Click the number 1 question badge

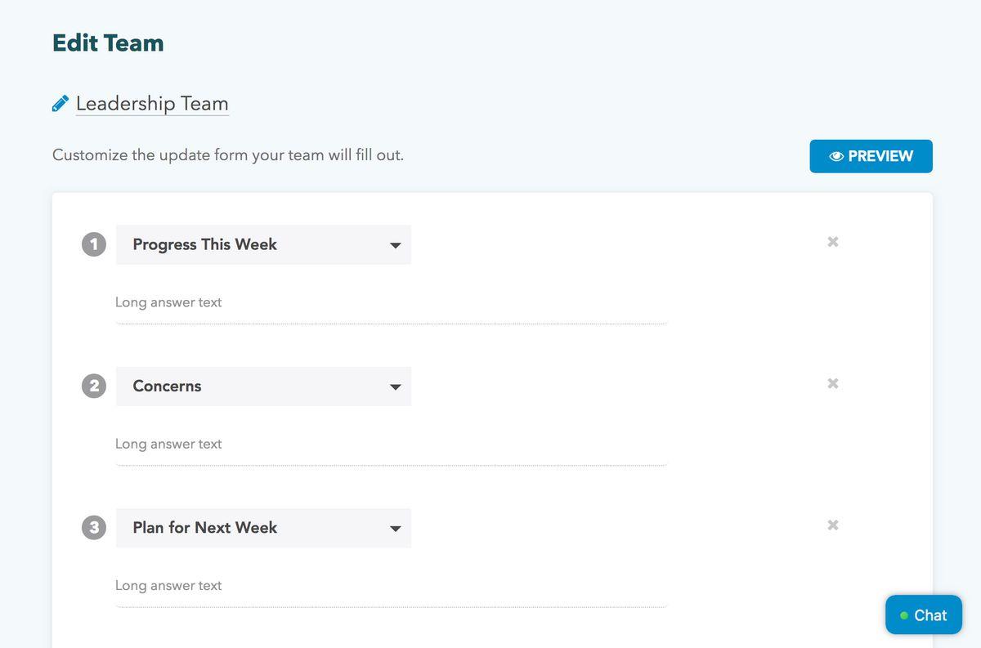tap(94, 244)
